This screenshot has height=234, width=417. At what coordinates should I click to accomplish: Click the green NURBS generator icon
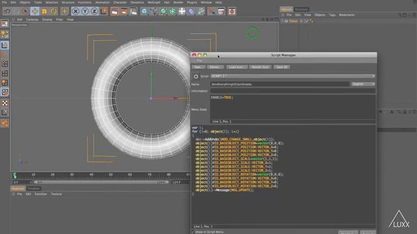click(x=163, y=12)
